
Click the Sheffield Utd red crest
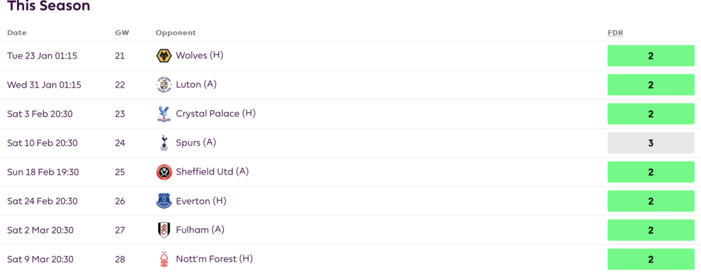click(x=164, y=172)
